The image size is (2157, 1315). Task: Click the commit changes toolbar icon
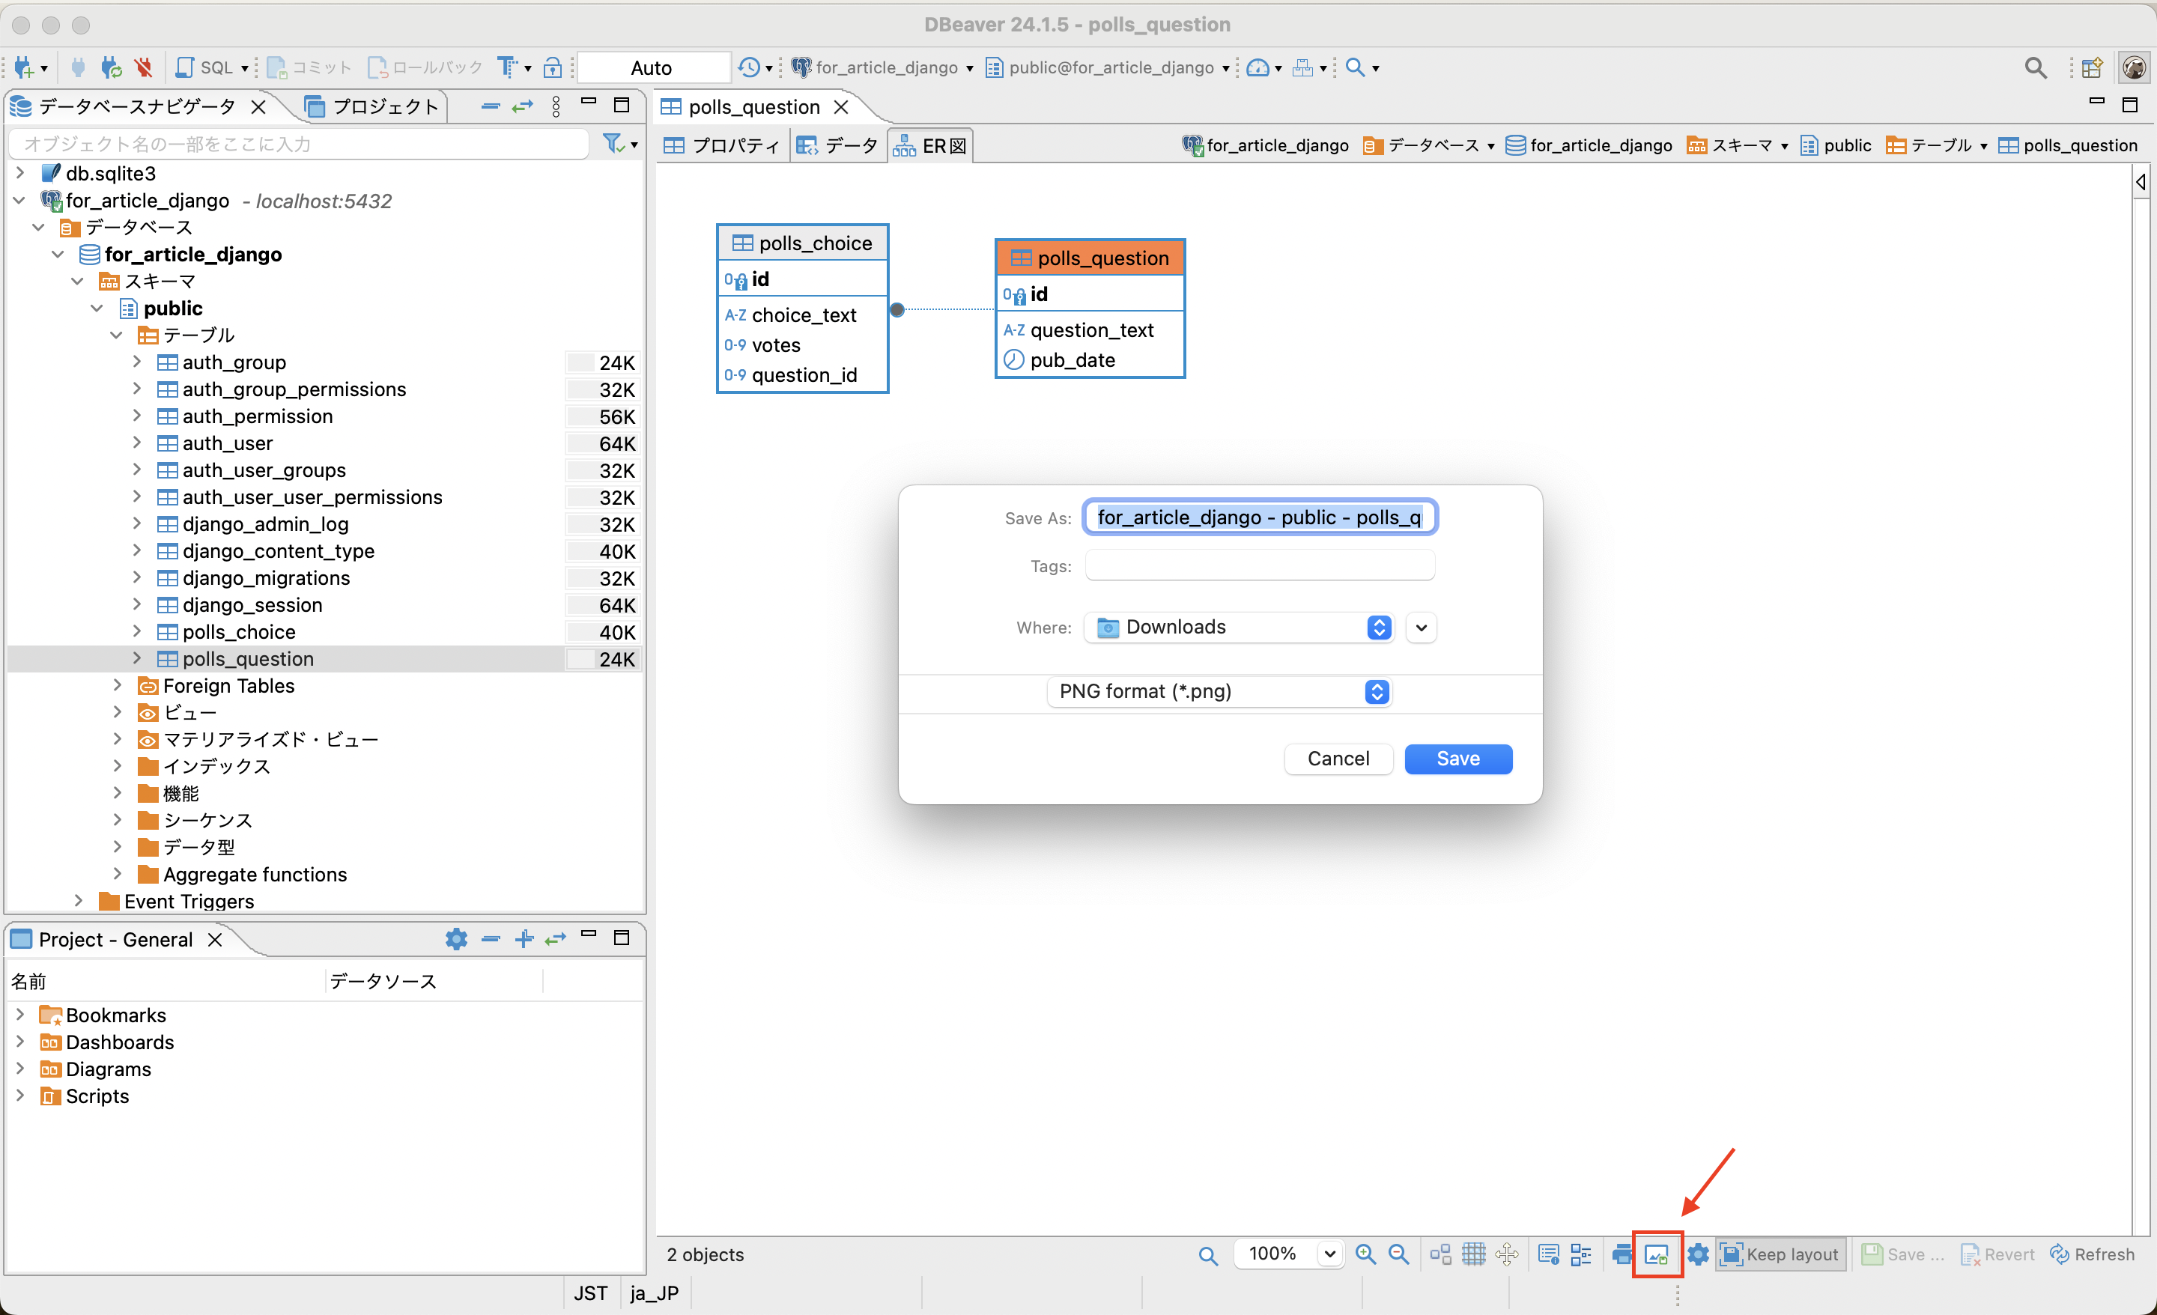[x=276, y=67]
